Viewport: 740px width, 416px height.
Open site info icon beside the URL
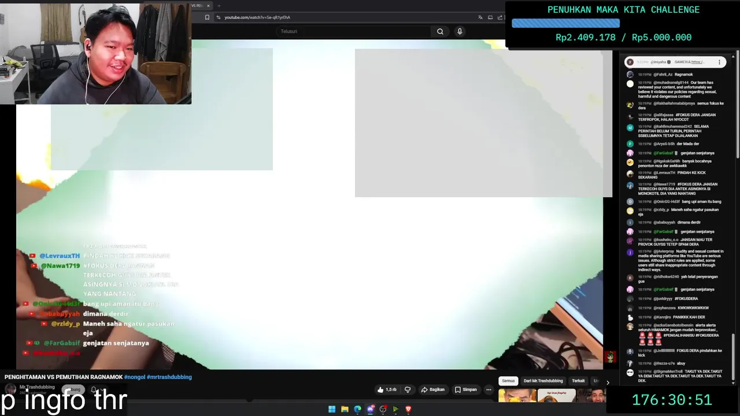pyautogui.click(x=218, y=17)
